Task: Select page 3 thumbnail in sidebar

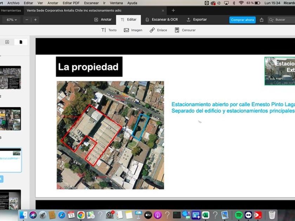Action: click(10, 119)
